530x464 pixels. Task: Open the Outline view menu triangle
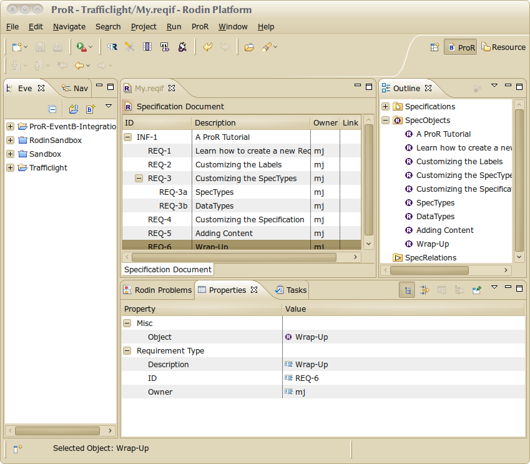(494, 86)
